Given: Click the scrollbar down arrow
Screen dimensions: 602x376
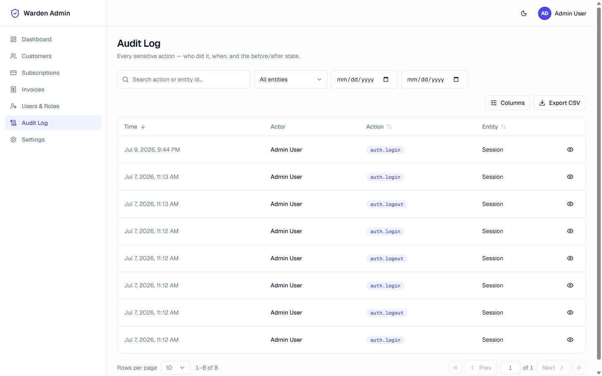Looking at the screenshot, I should click(x=599, y=373).
